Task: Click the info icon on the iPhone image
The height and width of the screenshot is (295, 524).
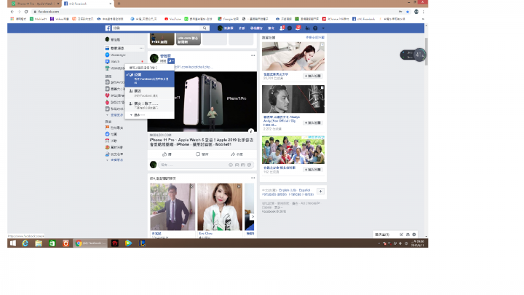Action: (x=251, y=131)
